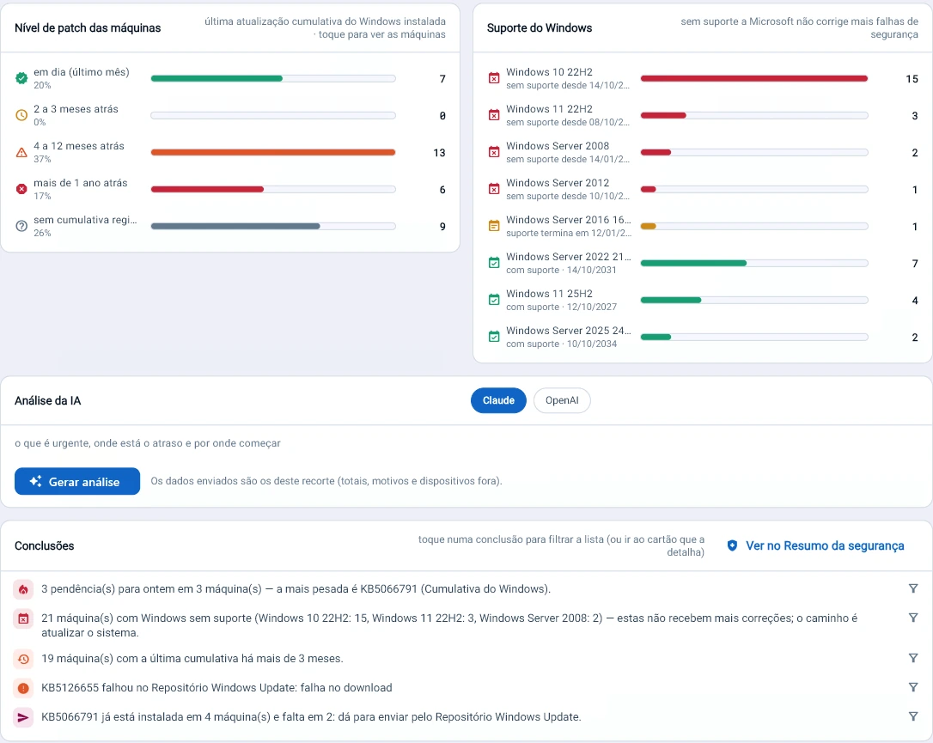Image resolution: width=933 pixels, height=743 pixels.
Task: Click the green progress bar for 'em dia (último mês)'
Action: coord(216,78)
